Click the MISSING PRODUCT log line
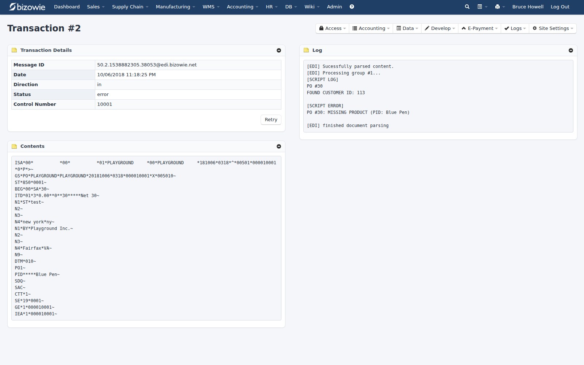The height and width of the screenshot is (365, 584). coord(358,112)
